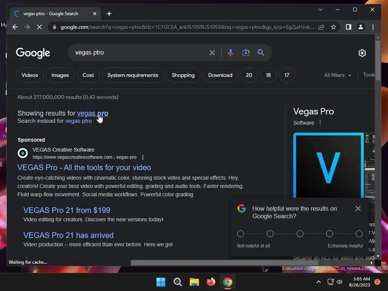
Task: Open the Tools options
Action: pyautogui.click(x=369, y=75)
